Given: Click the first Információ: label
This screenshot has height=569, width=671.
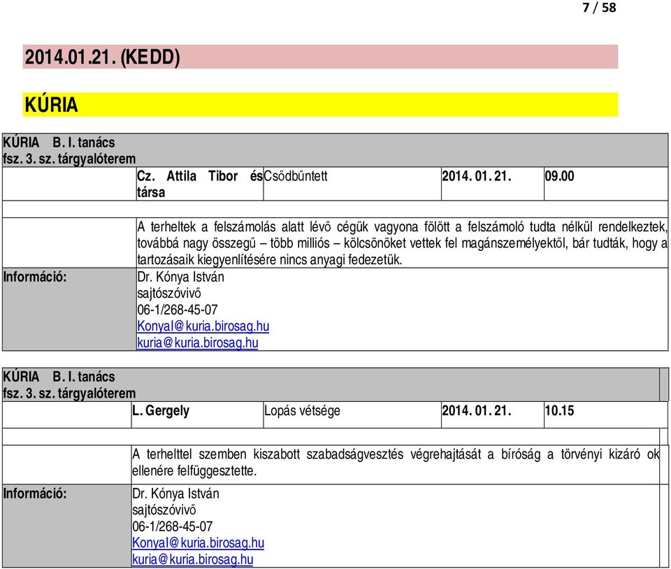Looking at the screenshot, I should [35, 277].
